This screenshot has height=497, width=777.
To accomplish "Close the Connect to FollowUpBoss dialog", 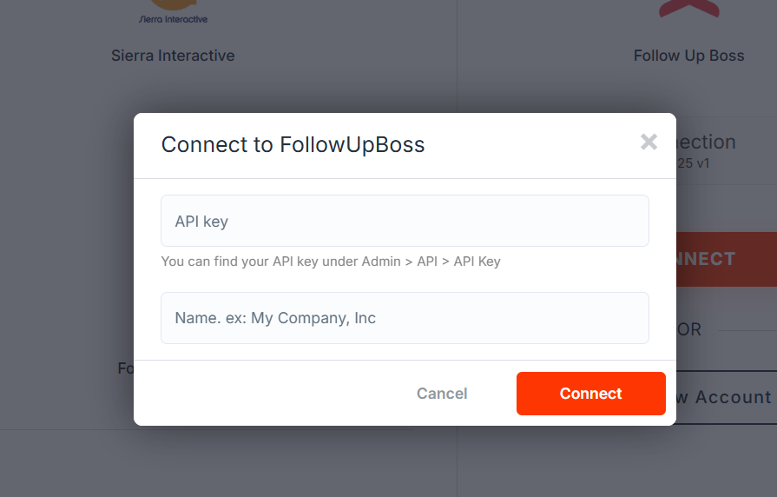I will click(x=649, y=142).
